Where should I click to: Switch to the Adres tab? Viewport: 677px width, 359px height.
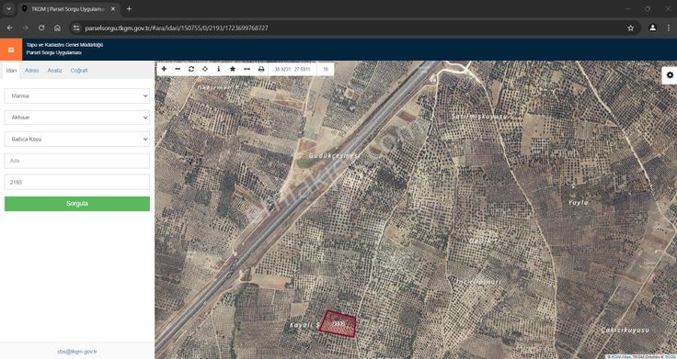pyautogui.click(x=32, y=71)
